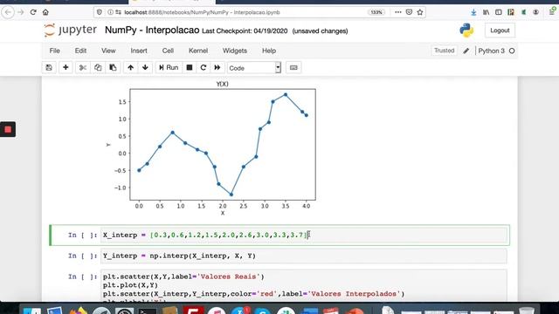The width and height of the screenshot is (559, 314).
Task: Stop screen recording red square button
Action: tap(8, 130)
